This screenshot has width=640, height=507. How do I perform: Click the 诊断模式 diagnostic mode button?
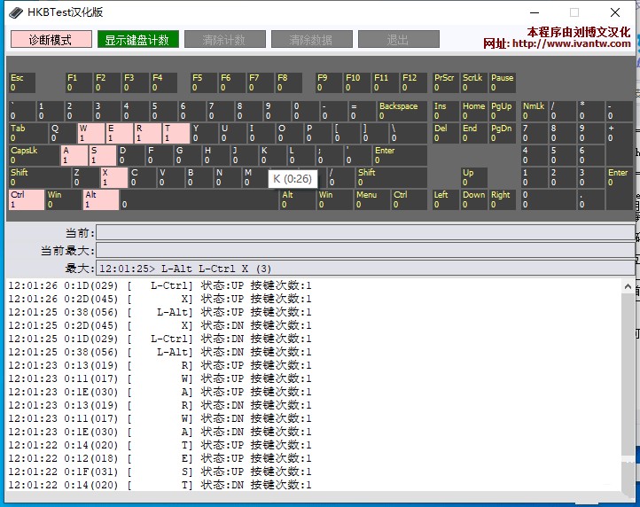(51, 39)
